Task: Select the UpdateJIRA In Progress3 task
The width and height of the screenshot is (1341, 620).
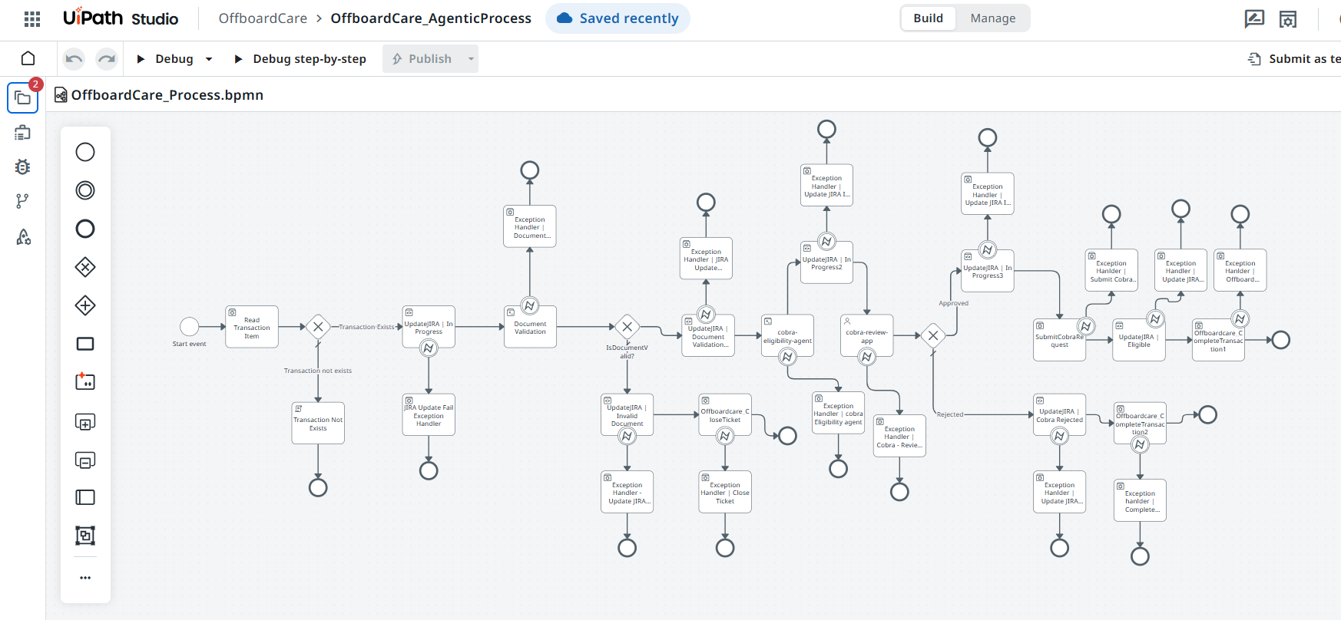Action: [x=988, y=271]
